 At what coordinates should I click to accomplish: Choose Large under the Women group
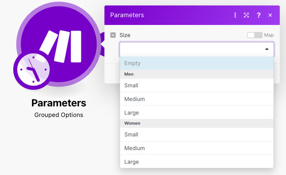(x=197, y=161)
